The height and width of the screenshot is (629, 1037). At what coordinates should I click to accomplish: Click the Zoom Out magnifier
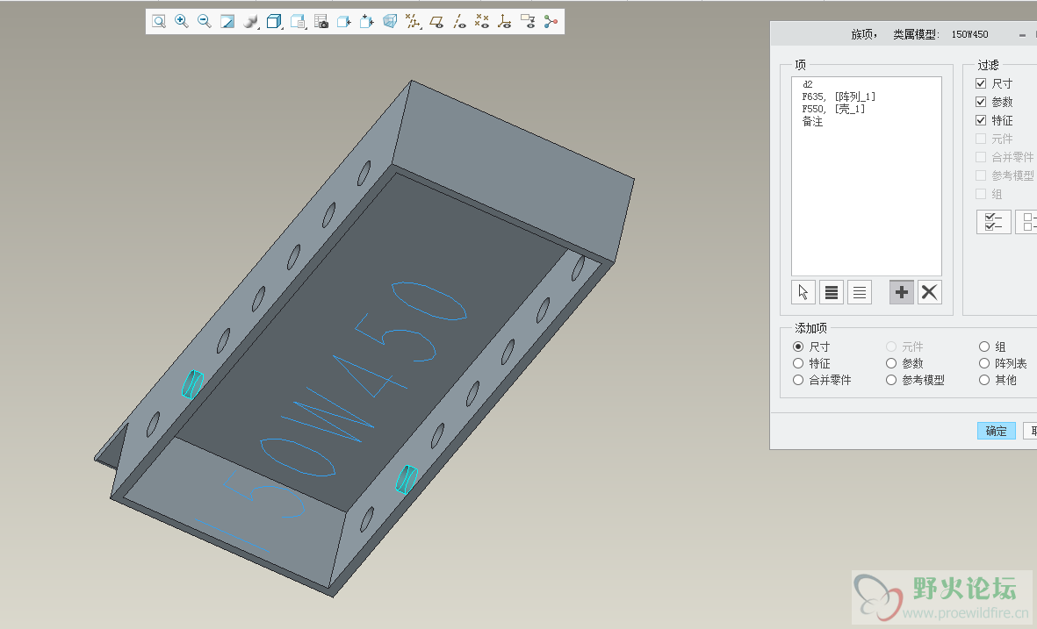pos(205,22)
